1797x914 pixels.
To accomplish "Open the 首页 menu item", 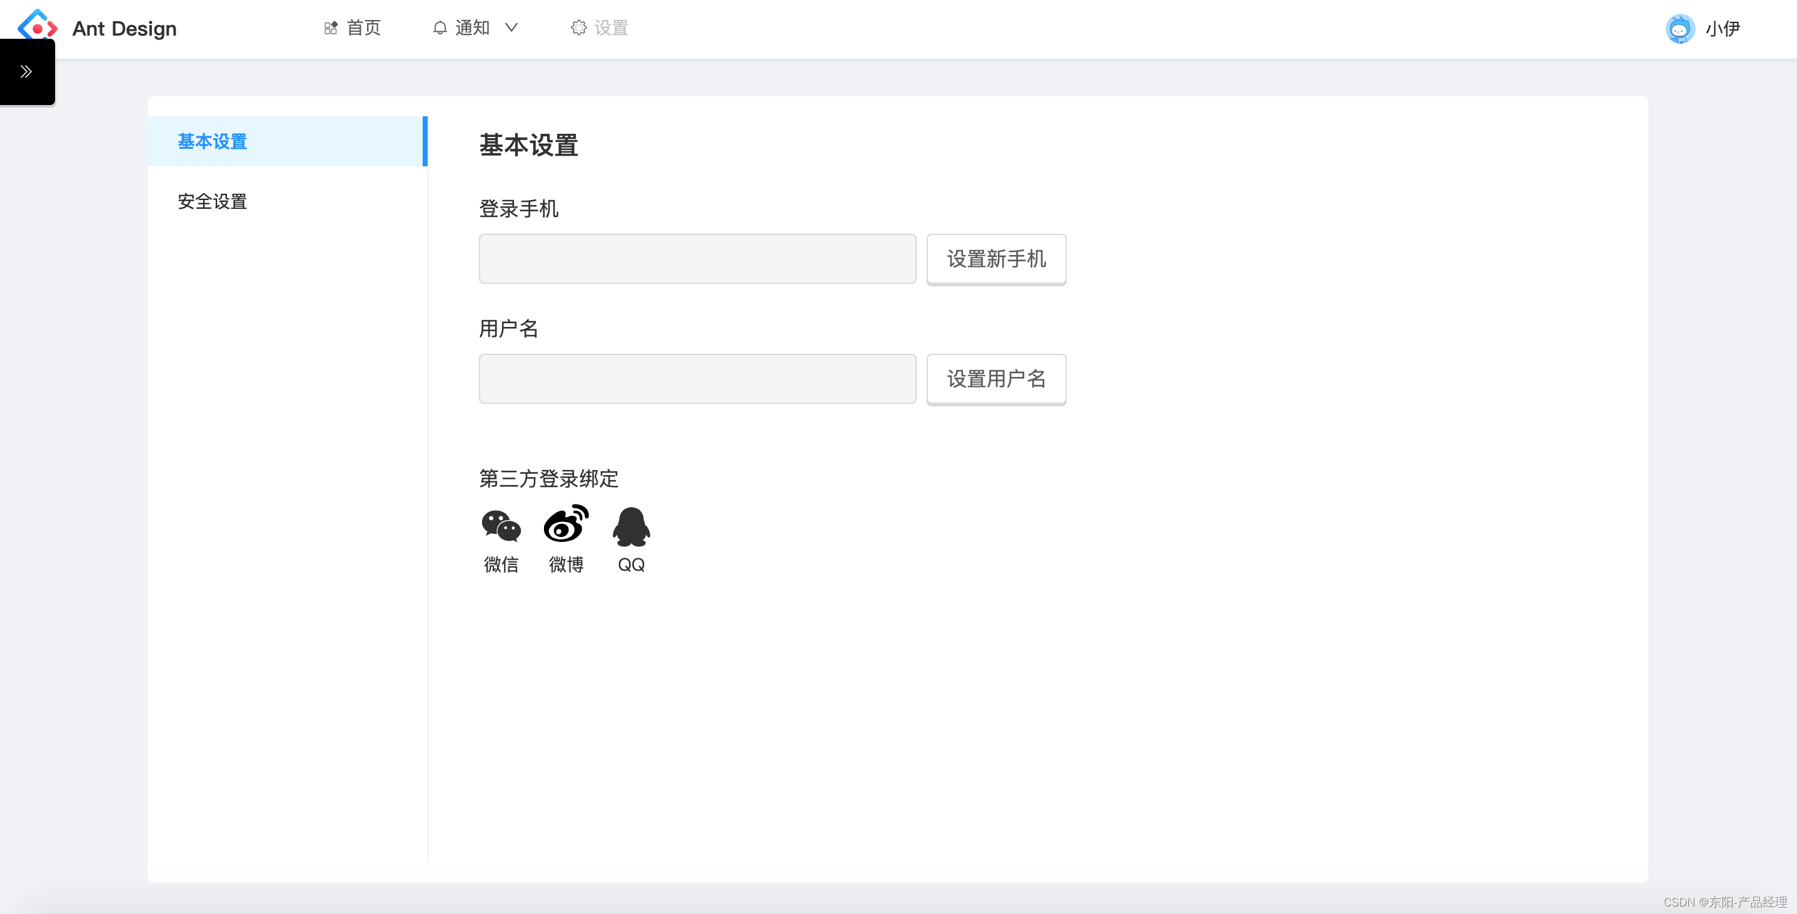I will click(363, 28).
